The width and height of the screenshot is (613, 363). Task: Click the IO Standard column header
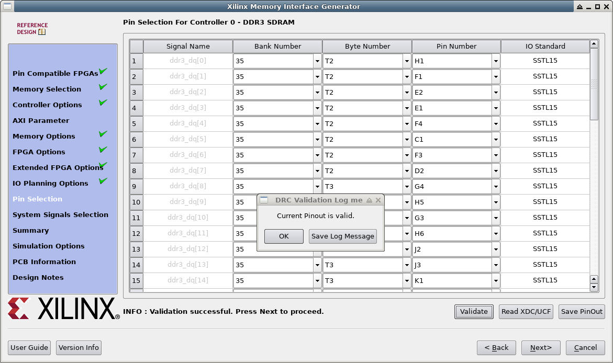pos(545,47)
